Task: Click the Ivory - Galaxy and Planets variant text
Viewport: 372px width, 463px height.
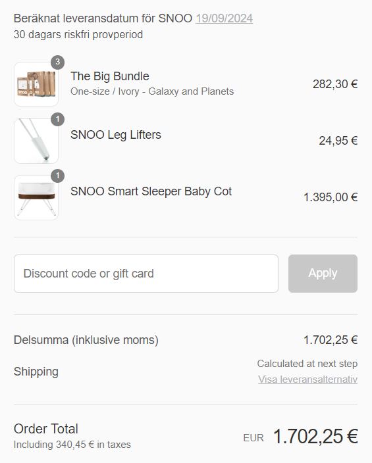Action: point(176,91)
